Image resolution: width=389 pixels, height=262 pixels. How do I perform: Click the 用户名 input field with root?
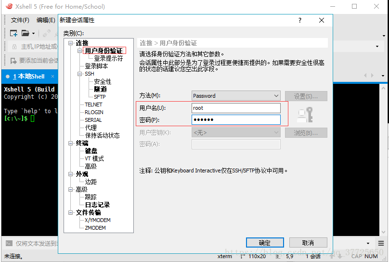(x=236, y=108)
